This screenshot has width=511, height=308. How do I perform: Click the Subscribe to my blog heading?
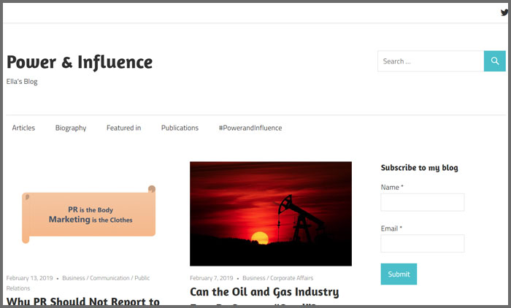[x=420, y=168]
